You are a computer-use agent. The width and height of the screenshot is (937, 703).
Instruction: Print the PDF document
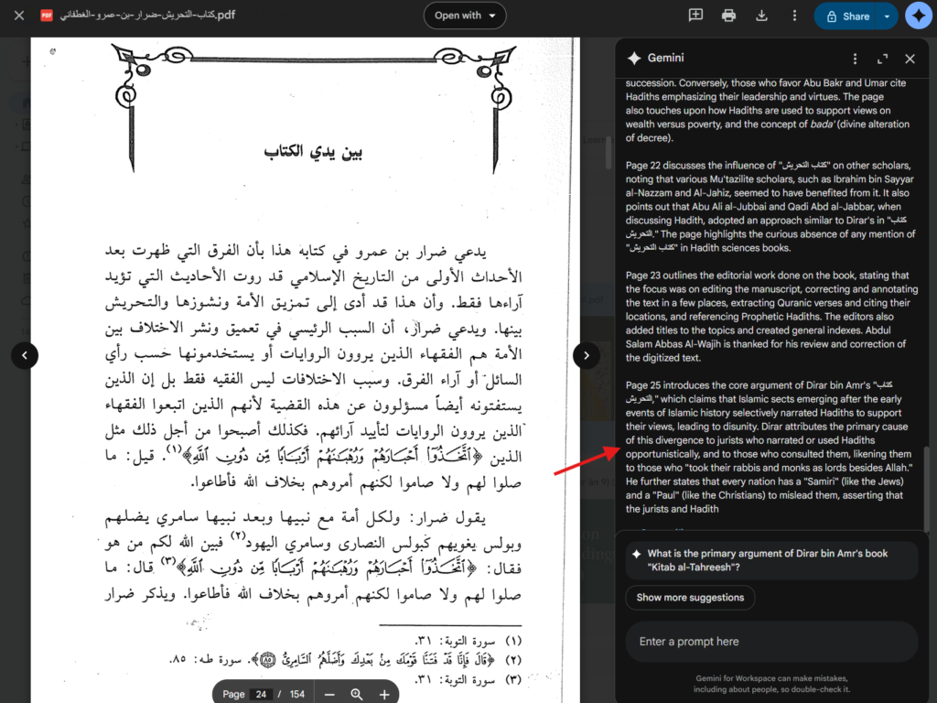coord(728,16)
